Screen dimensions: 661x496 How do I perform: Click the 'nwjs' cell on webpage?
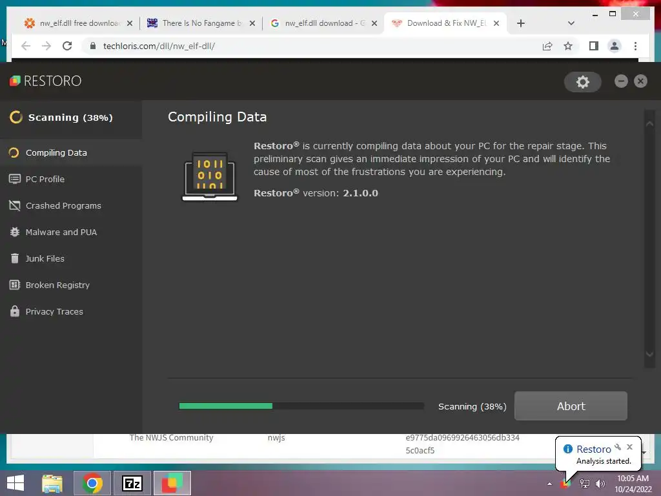[x=276, y=438]
